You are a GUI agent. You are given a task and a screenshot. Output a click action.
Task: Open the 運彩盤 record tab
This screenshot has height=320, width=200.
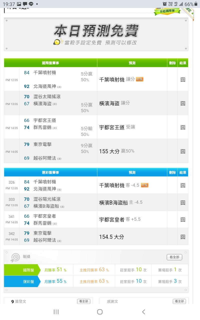(22, 281)
